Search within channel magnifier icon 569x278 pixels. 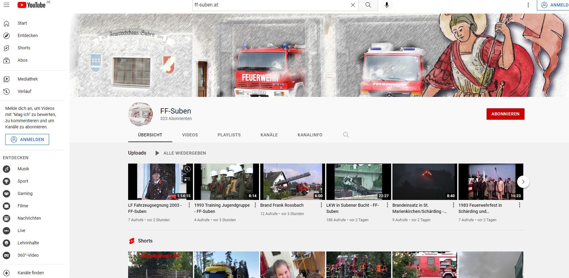(346, 135)
